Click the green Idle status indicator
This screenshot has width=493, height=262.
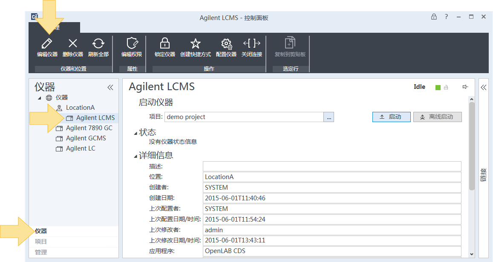(438, 88)
